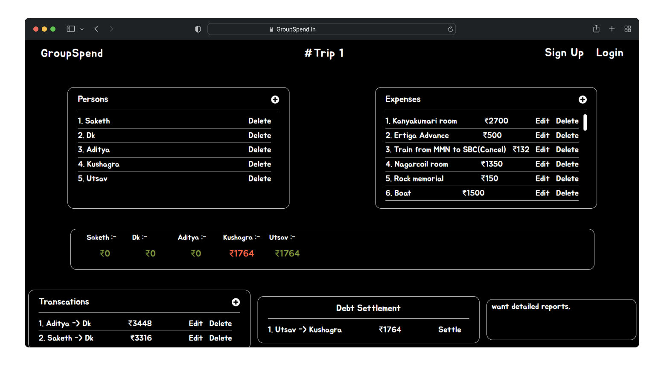664x379 pixels.
Task: Add a new expense with plus icon
Action: click(x=582, y=99)
